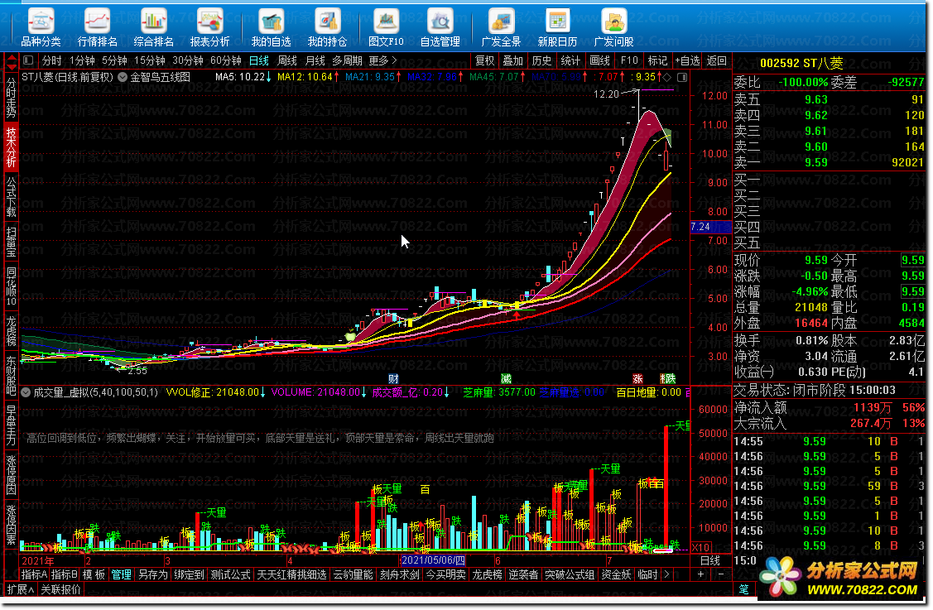Click window icon at chart header right
Screen dimensions: 933x610
point(682,77)
